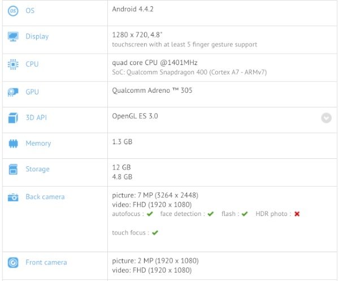Click the OS circle icon
Screen dimensions: 339x281
pos(13,11)
